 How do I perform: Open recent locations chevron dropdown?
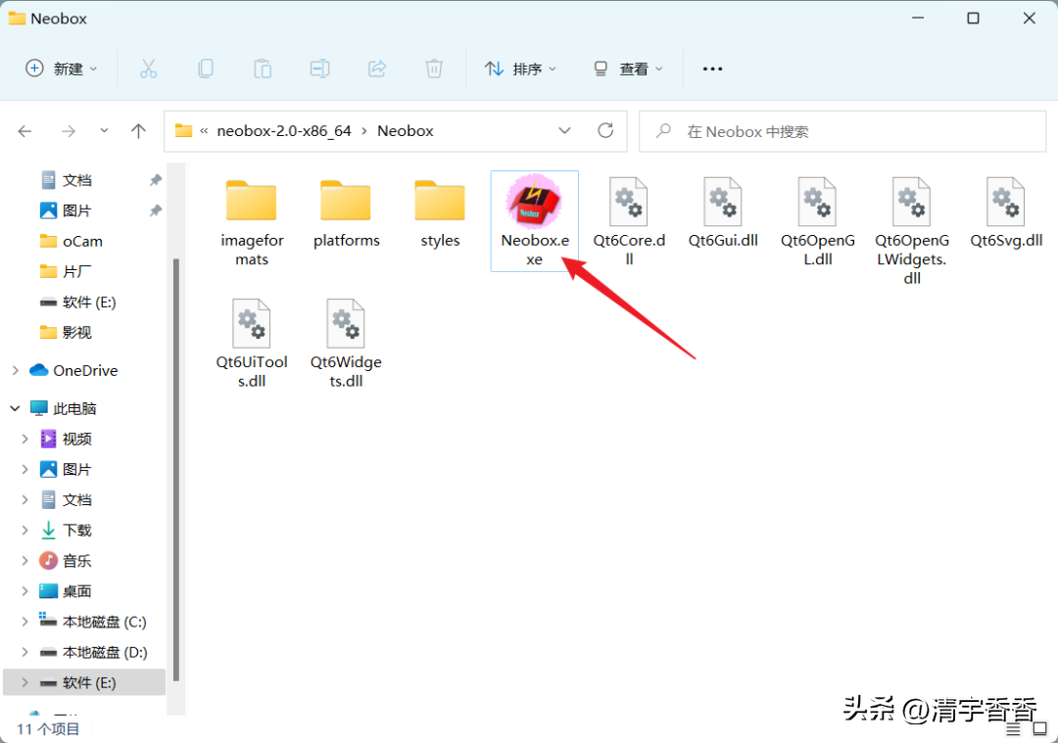tap(104, 131)
